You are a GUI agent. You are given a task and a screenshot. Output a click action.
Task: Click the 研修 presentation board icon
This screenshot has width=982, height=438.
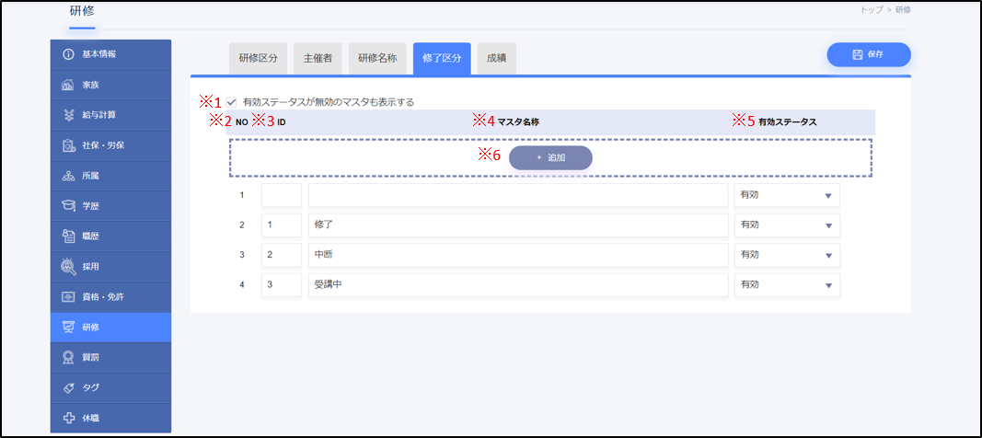pyautogui.click(x=68, y=328)
